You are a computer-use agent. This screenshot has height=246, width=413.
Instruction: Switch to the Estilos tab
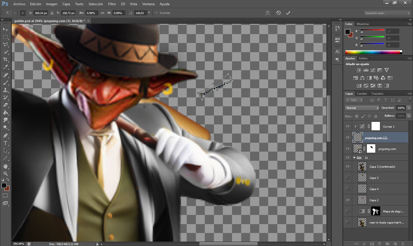(363, 58)
